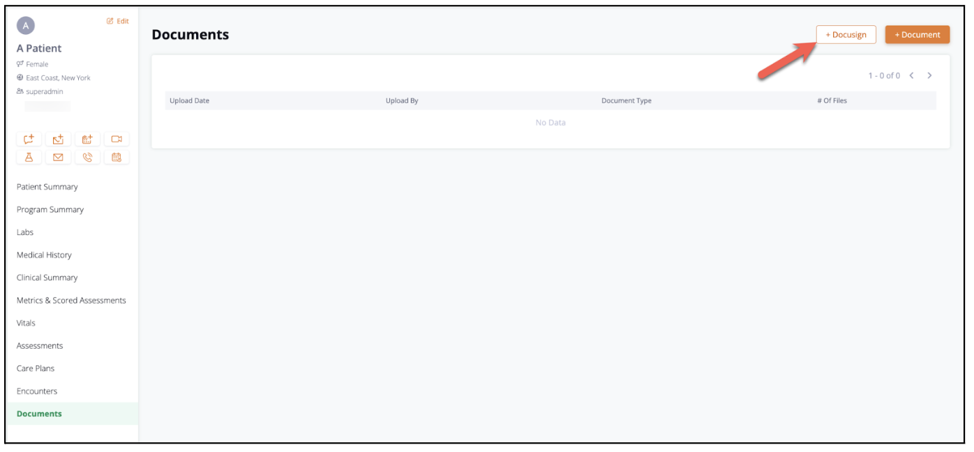Click the lab flask icon
974x452 pixels.
(28, 157)
